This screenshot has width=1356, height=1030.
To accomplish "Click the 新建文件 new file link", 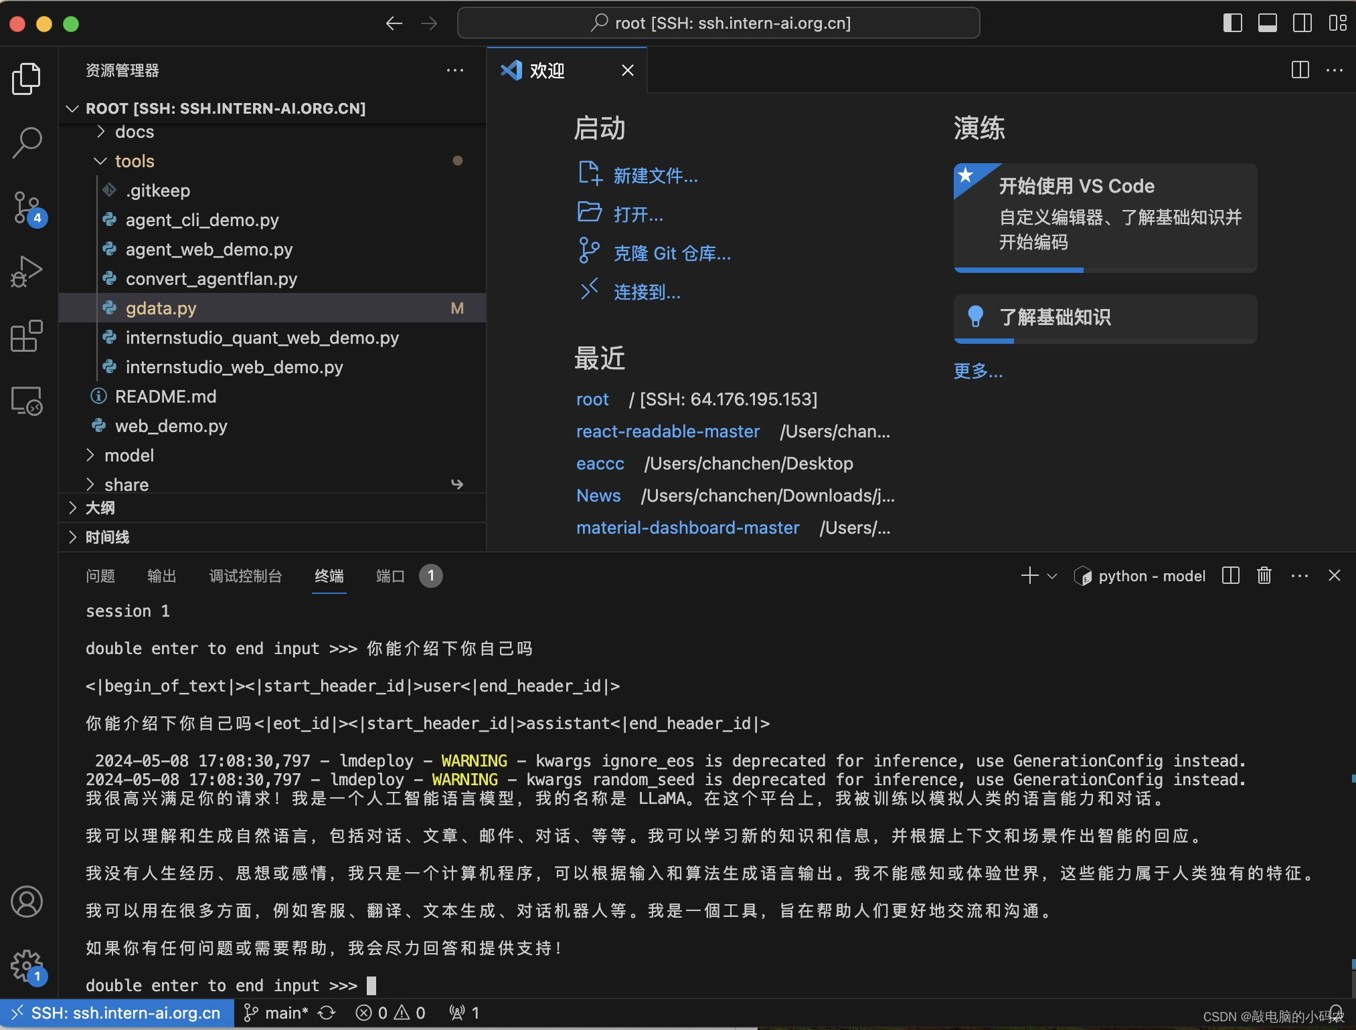I will point(655,176).
